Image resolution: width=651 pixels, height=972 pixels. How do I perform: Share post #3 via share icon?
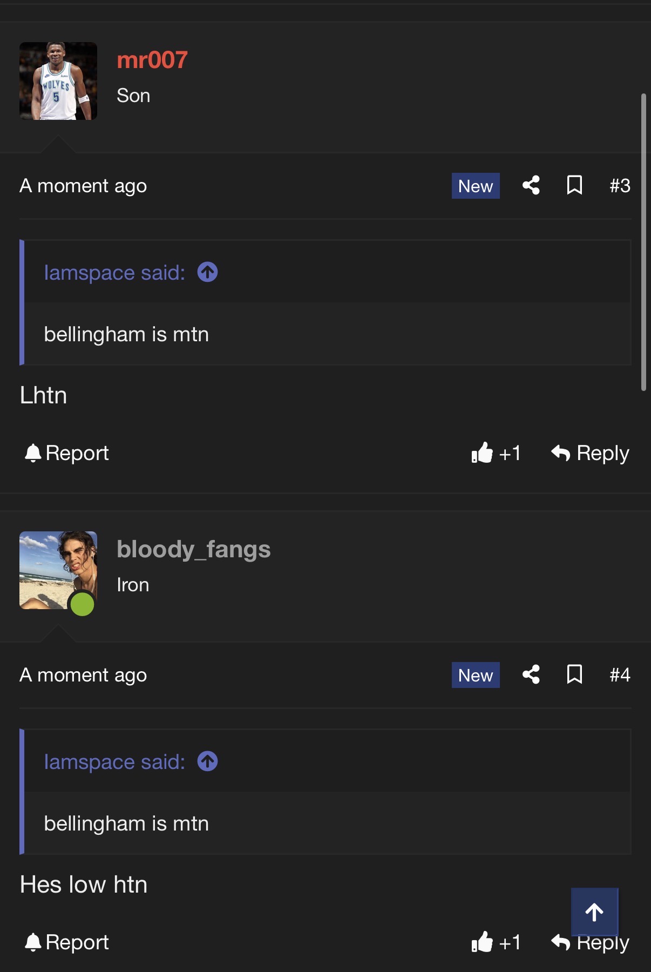(x=531, y=185)
